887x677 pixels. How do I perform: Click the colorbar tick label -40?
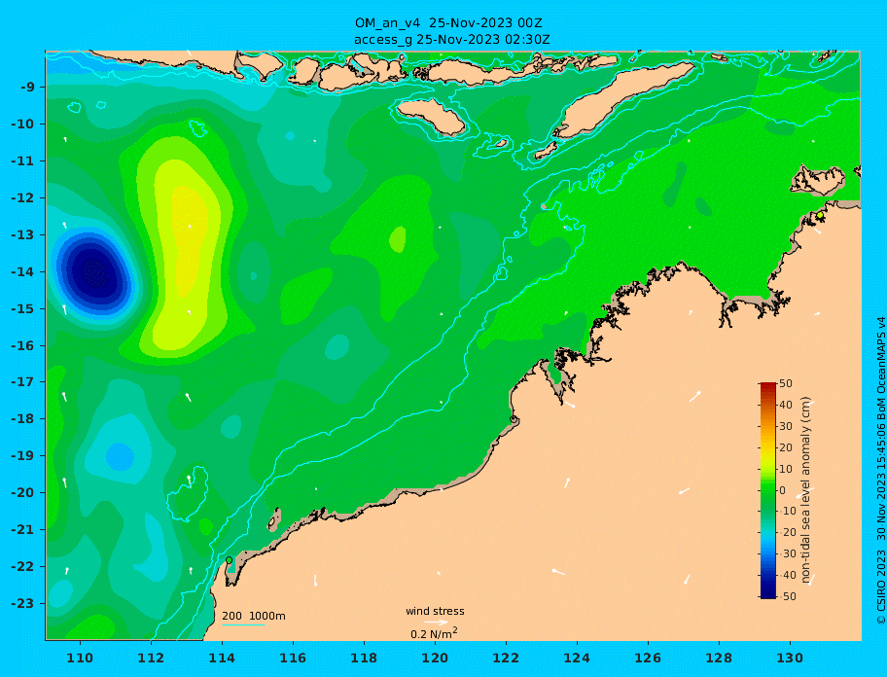pos(786,575)
